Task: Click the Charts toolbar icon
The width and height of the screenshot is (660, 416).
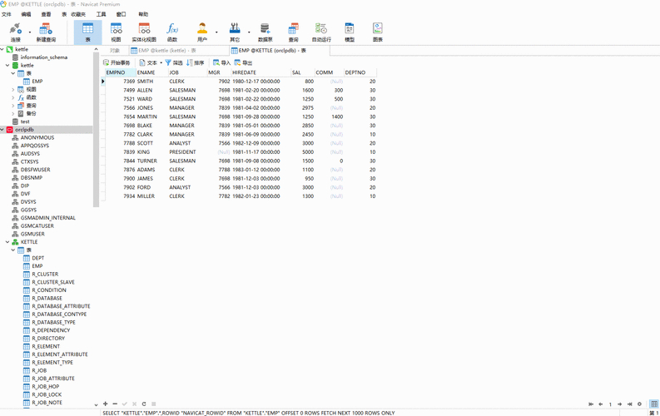Action: click(378, 32)
